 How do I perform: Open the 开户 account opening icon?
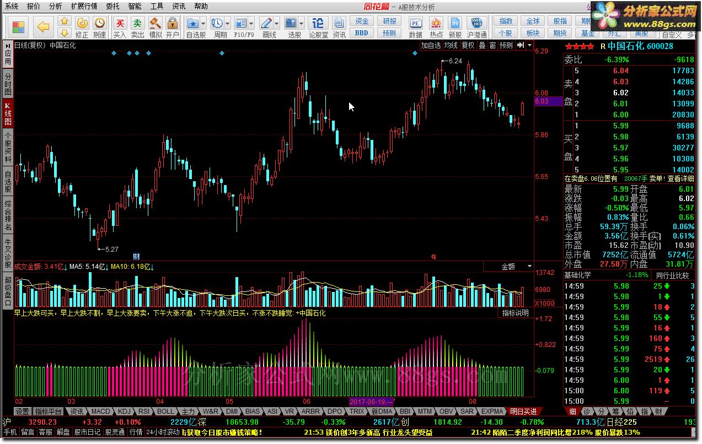(173, 26)
